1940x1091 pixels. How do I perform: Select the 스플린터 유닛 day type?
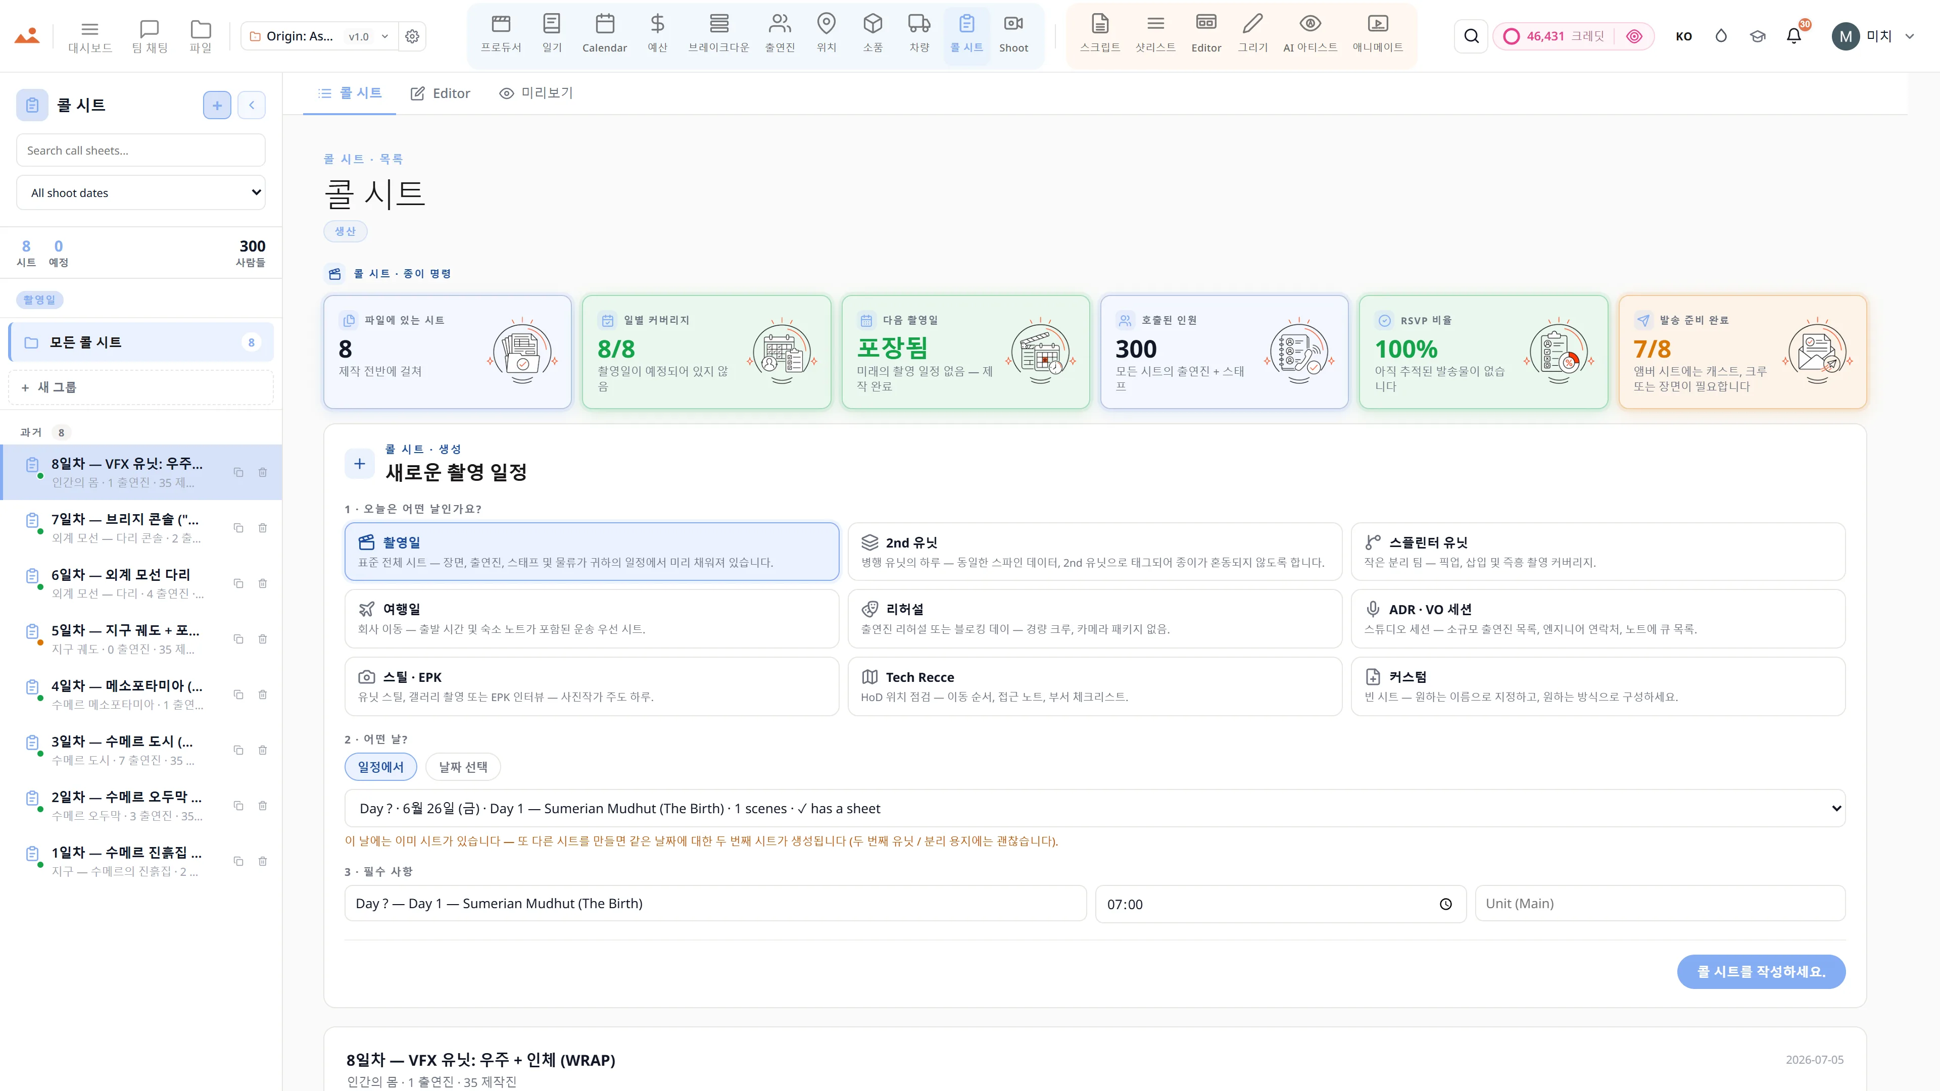click(1597, 551)
